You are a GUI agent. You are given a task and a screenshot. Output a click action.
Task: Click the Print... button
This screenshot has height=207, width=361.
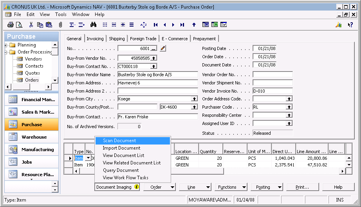(303, 187)
